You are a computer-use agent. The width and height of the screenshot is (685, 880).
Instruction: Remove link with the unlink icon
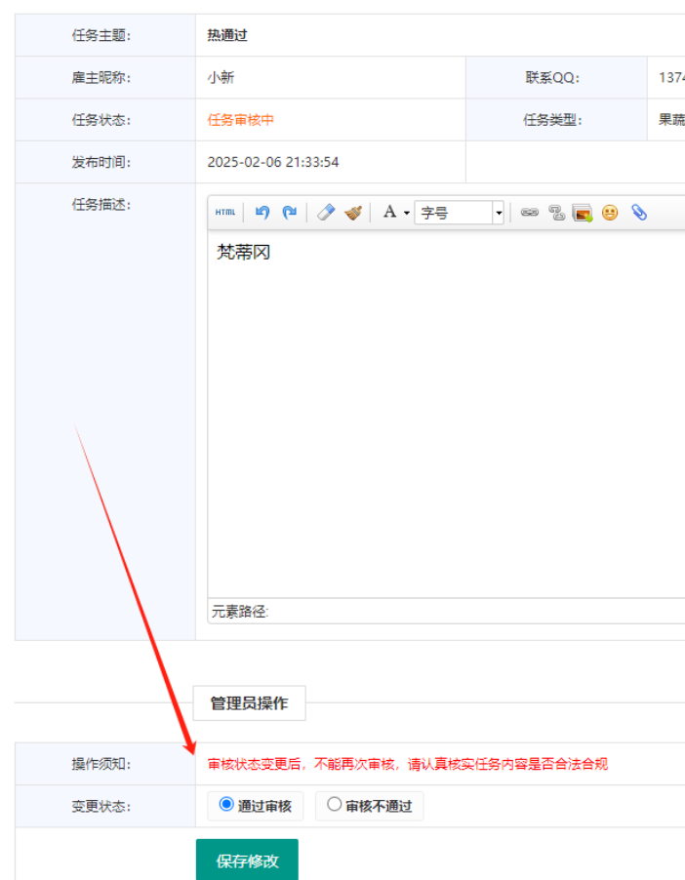(x=556, y=212)
